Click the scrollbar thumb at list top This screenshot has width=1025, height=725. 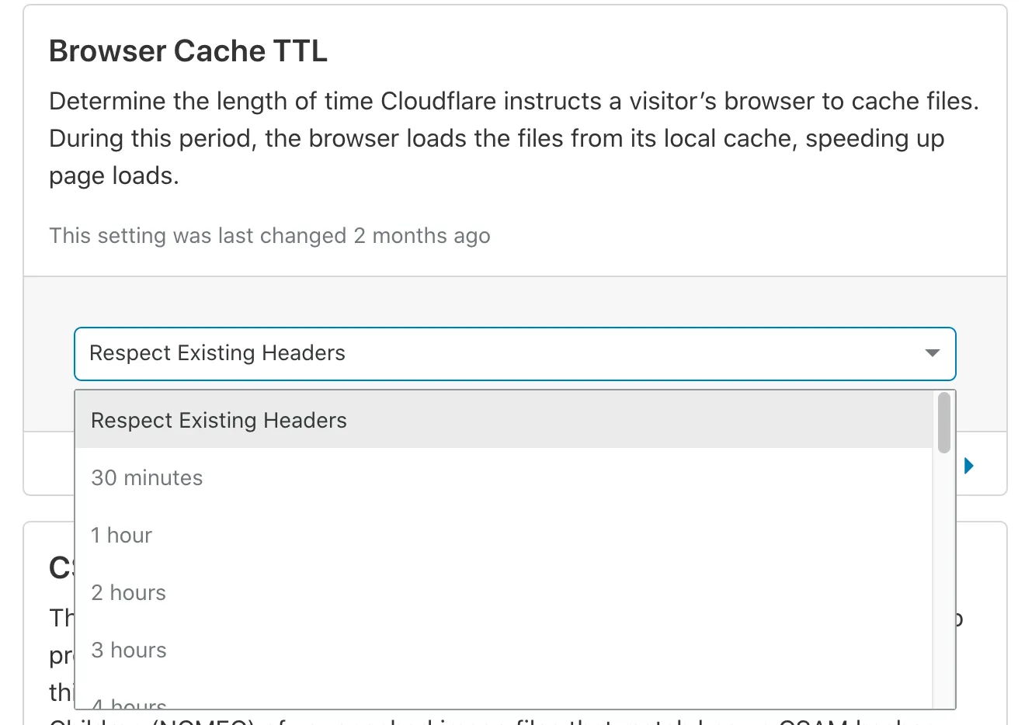tap(943, 419)
